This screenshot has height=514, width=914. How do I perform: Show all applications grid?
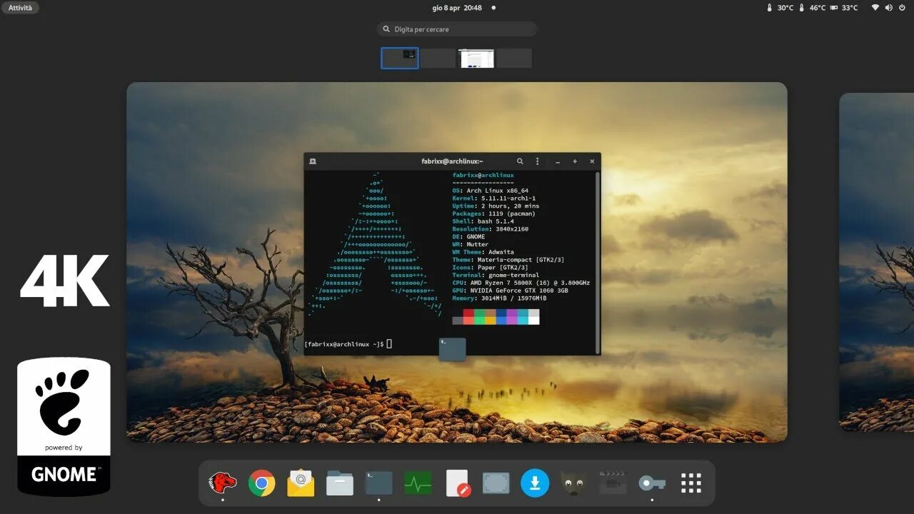pyautogui.click(x=691, y=483)
